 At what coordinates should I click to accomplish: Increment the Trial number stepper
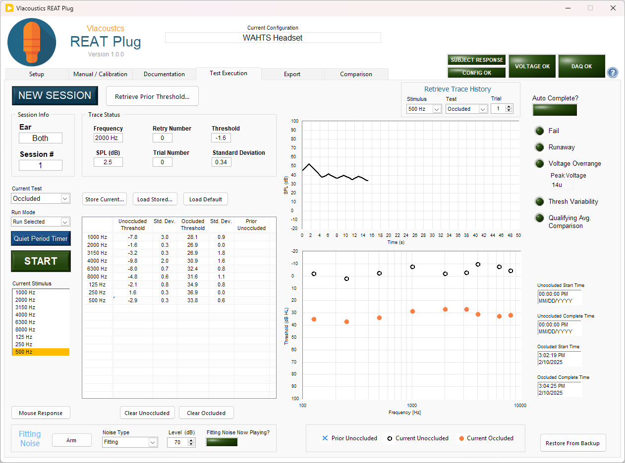coord(509,106)
